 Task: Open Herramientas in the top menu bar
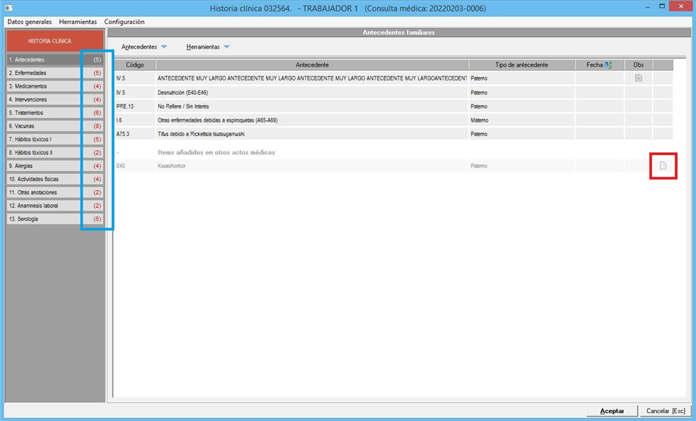coord(78,22)
